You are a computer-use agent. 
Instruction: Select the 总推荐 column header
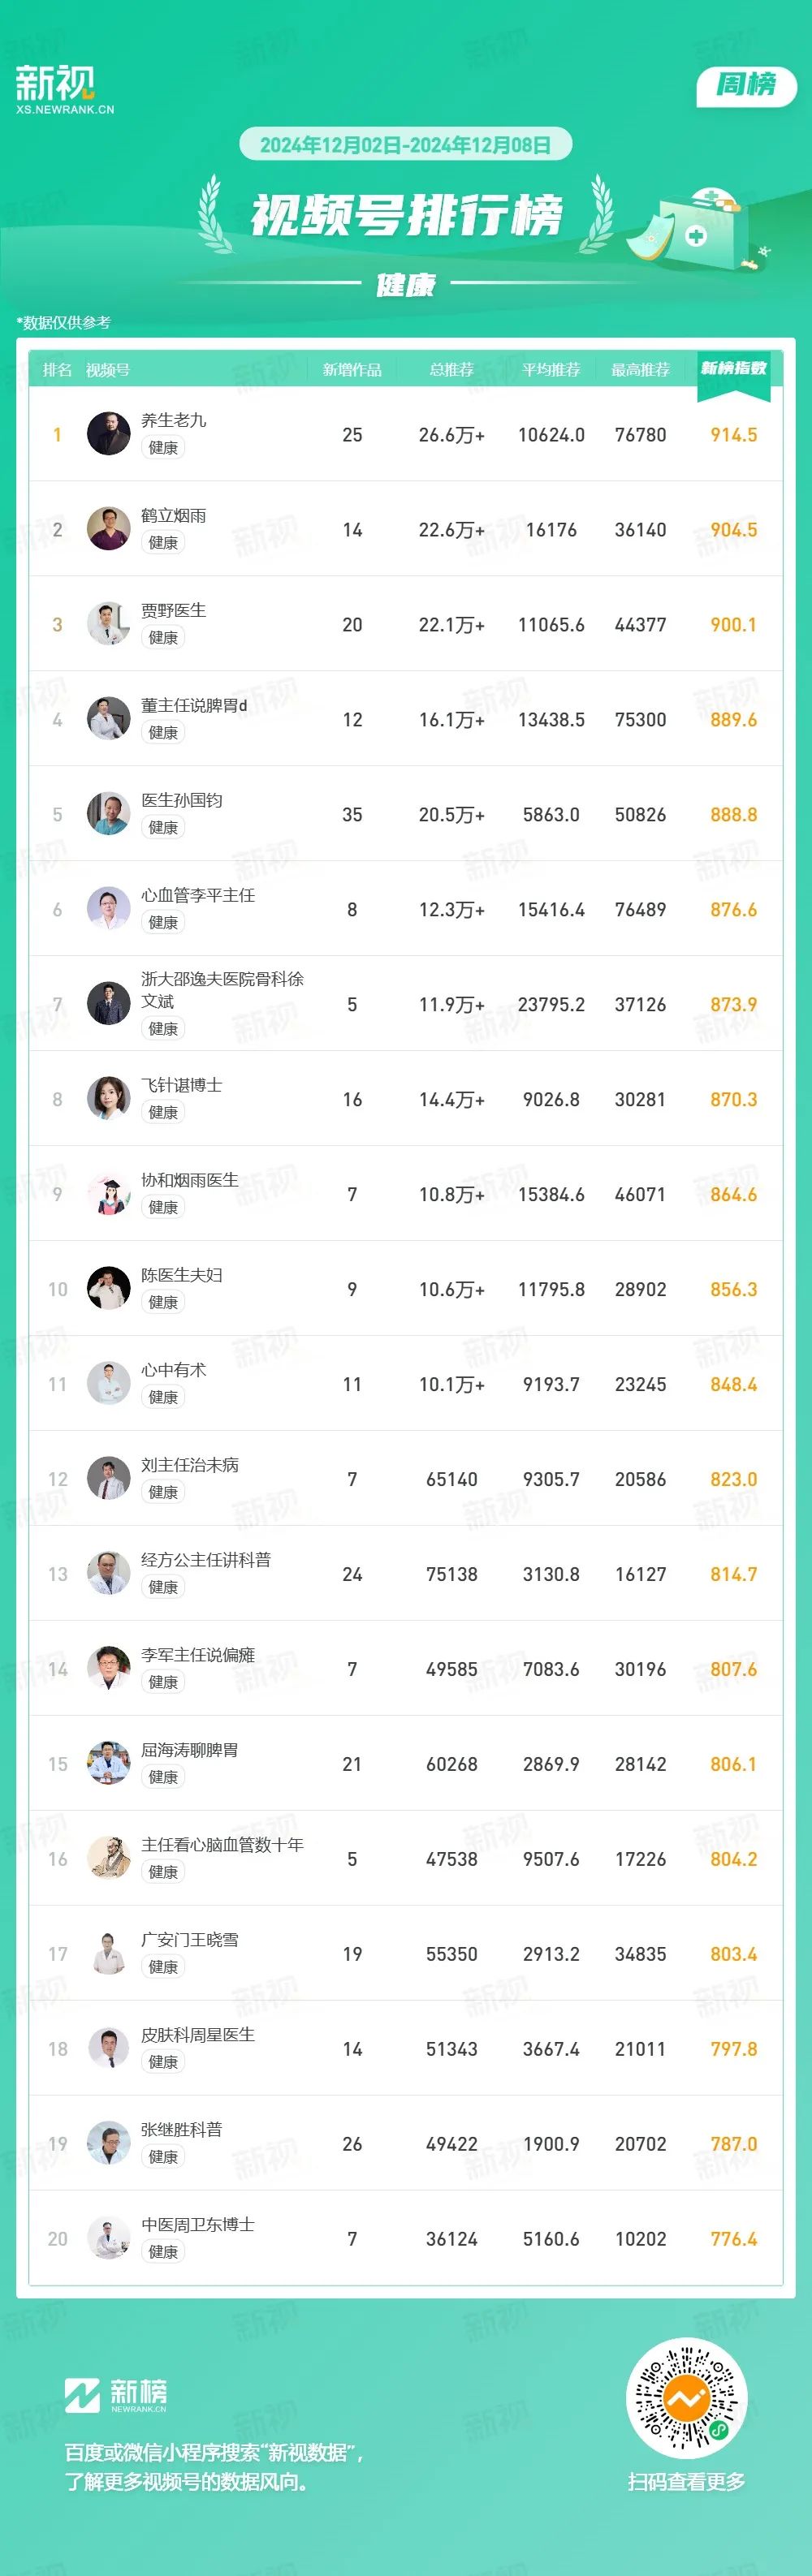(451, 370)
